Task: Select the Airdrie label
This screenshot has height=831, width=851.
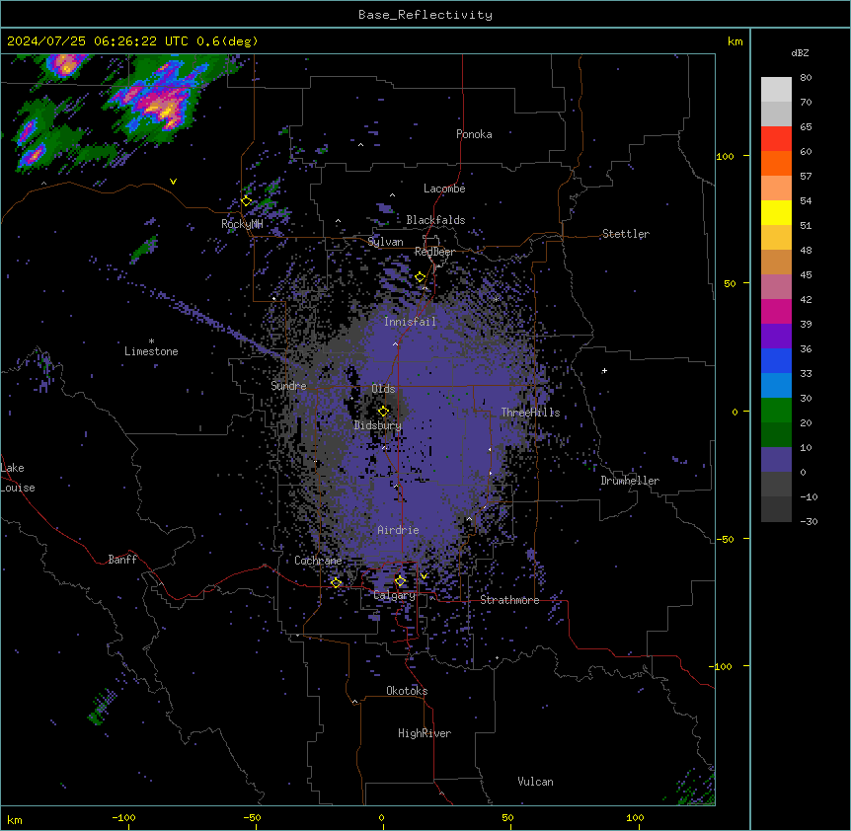Action: click(398, 530)
